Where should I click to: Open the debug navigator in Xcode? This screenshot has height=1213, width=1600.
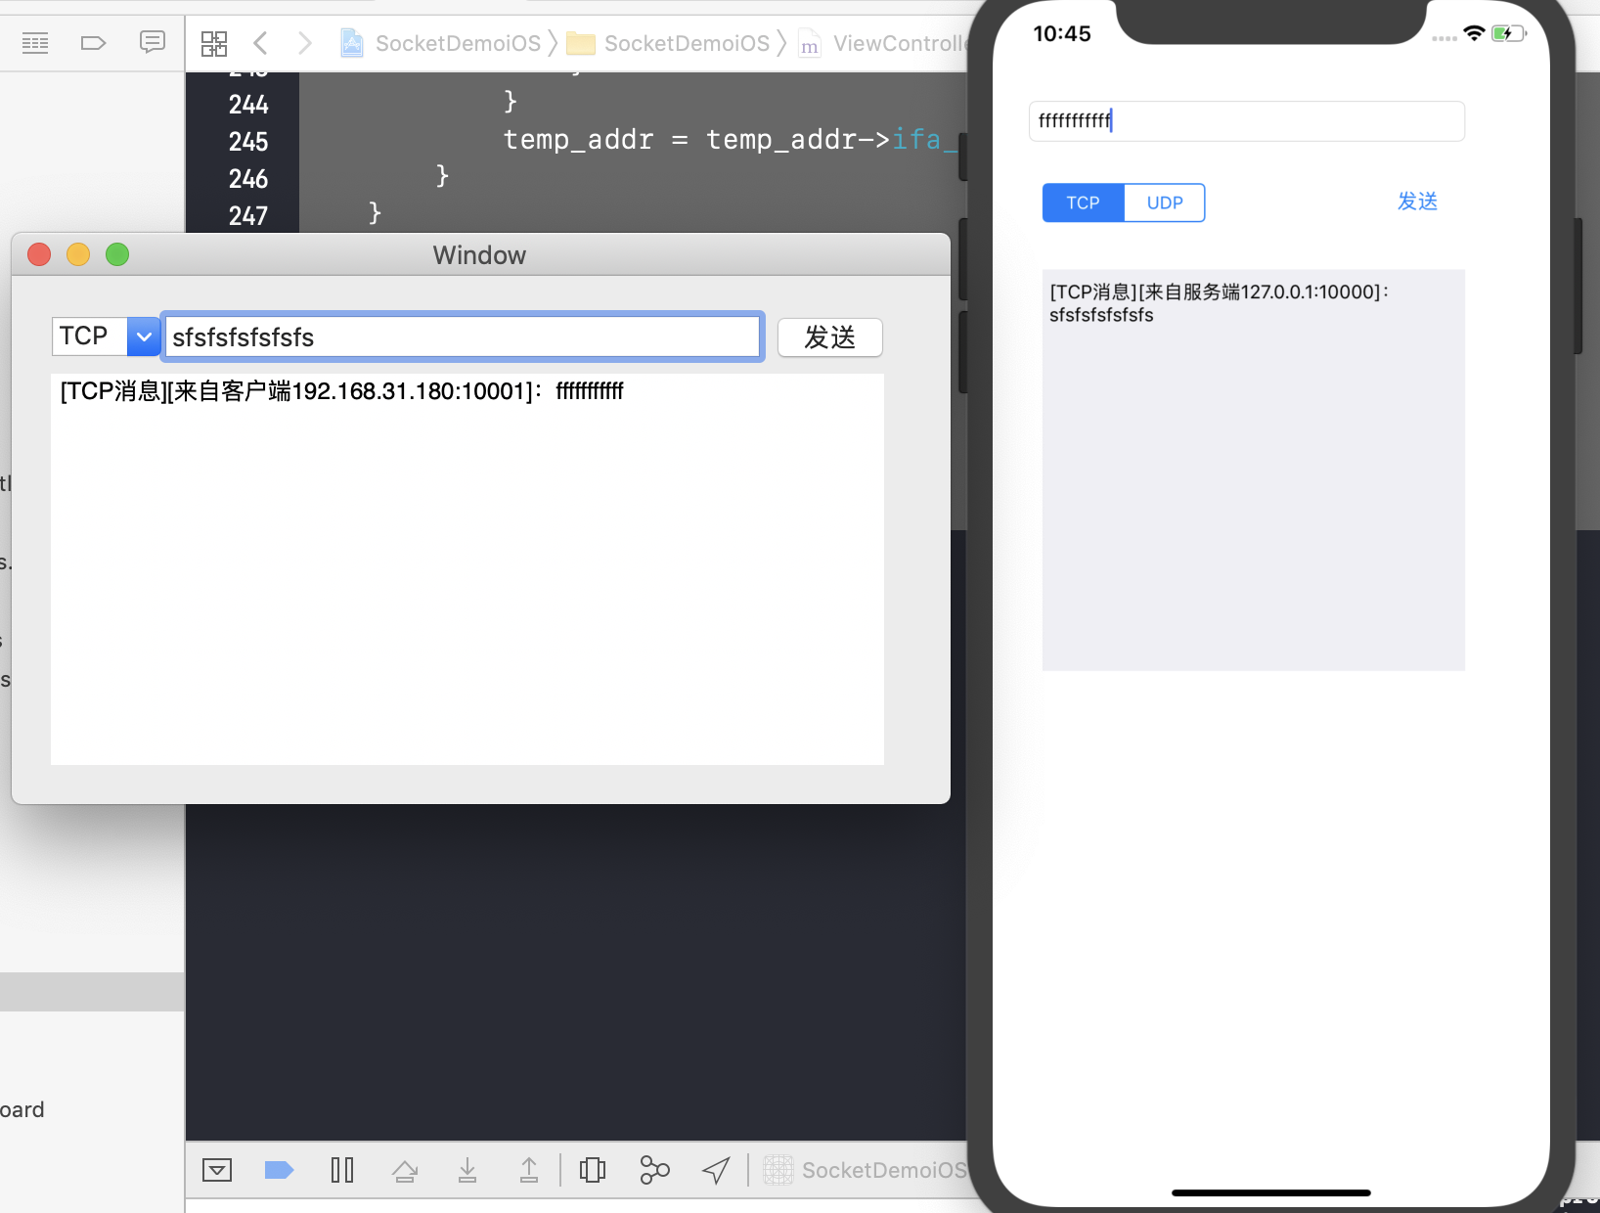[x=35, y=43]
